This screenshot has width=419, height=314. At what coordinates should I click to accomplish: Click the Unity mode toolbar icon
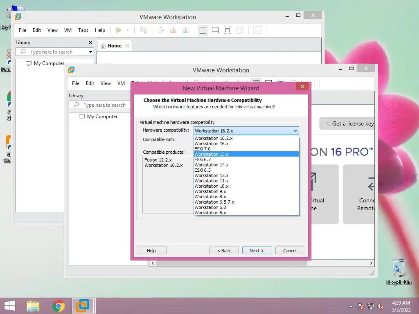[240, 30]
